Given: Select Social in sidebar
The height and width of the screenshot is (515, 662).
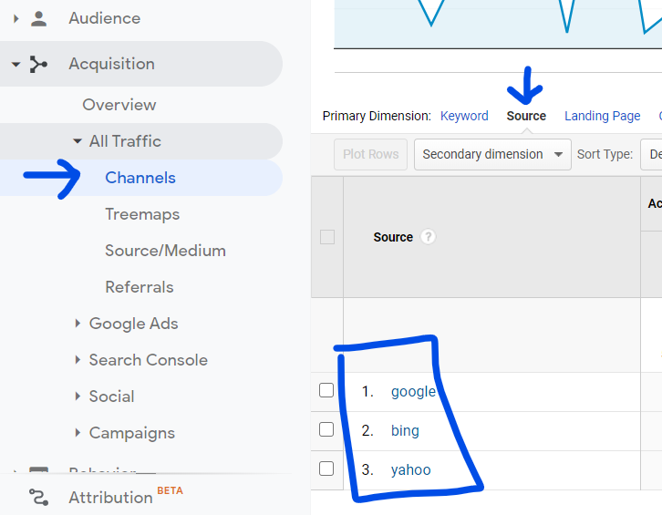Looking at the screenshot, I should coord(111,397).
